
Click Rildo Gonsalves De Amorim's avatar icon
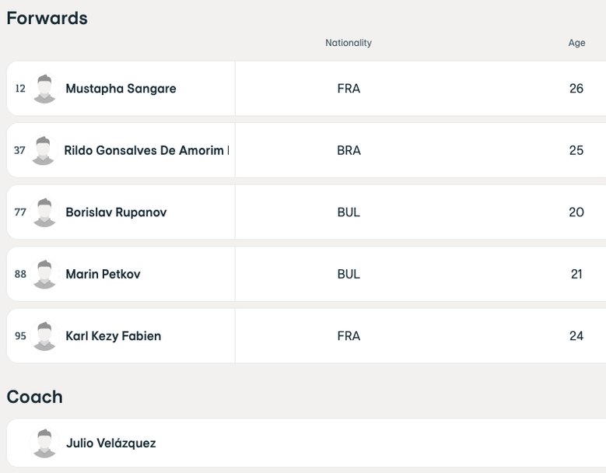43,150
